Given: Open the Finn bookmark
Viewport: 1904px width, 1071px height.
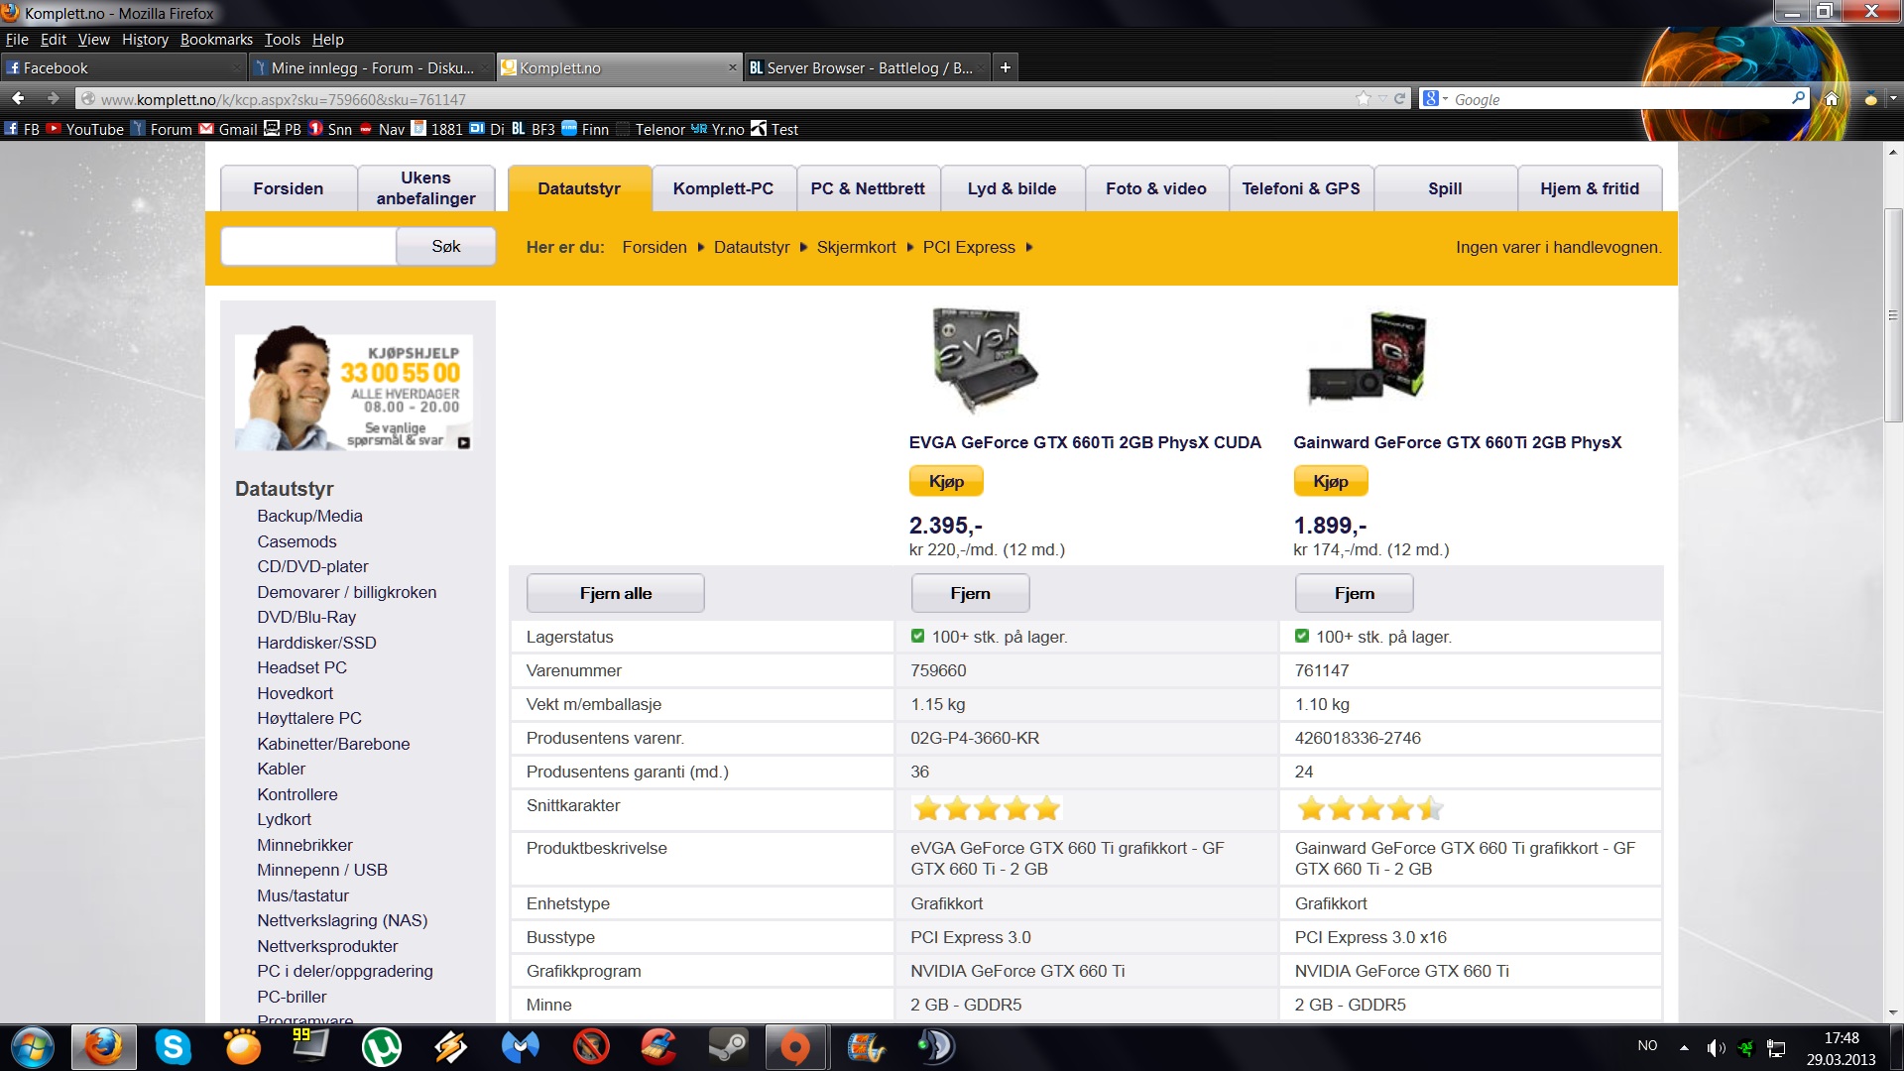Looking at the screenshot, I should click(586, 129).
